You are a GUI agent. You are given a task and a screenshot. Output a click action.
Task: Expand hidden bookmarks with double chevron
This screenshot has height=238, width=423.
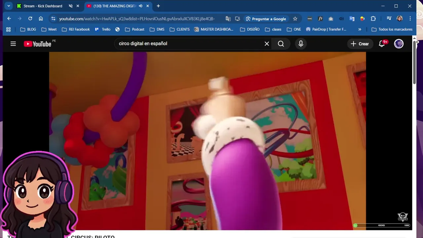point(360,29)
